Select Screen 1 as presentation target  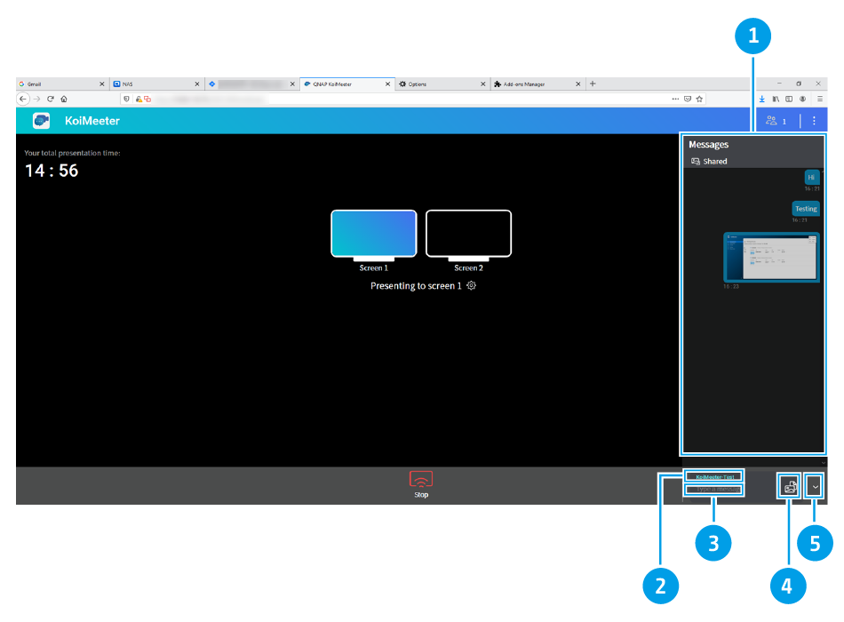point(374,235)
